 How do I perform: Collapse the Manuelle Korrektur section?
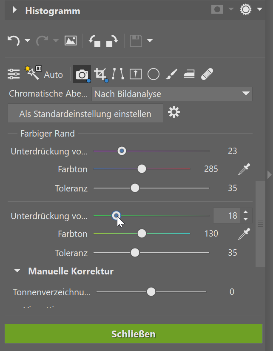17,270
